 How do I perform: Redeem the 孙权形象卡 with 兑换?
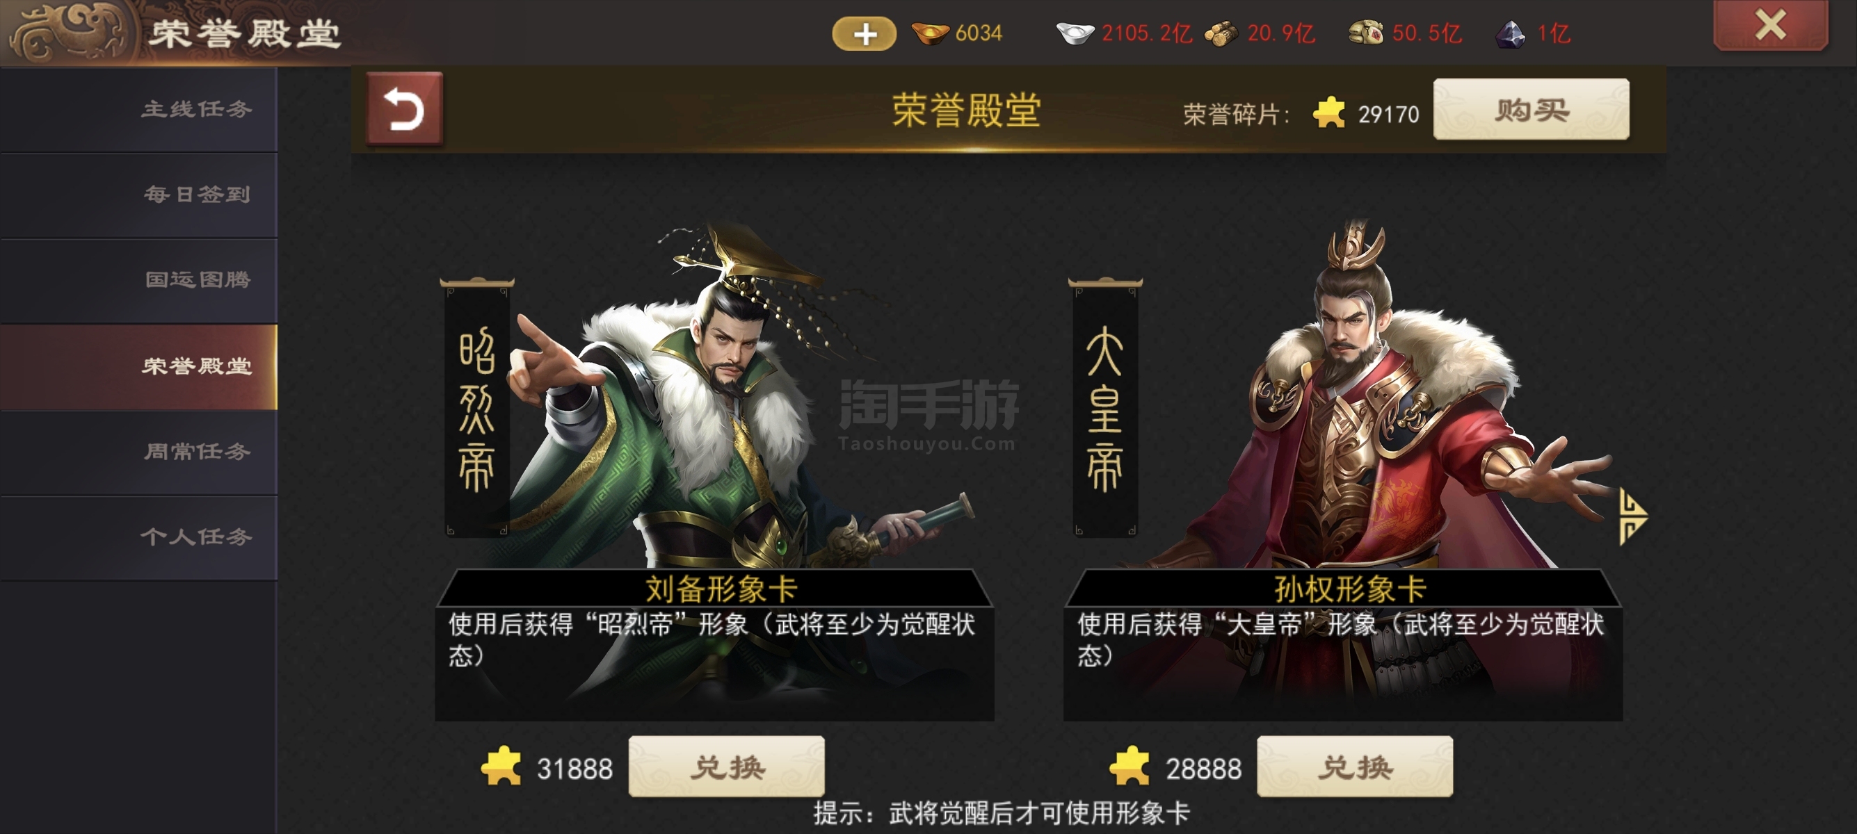[x=1355, y=767]
